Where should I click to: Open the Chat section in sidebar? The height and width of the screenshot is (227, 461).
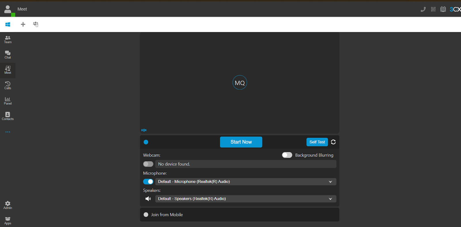point(8,55)
